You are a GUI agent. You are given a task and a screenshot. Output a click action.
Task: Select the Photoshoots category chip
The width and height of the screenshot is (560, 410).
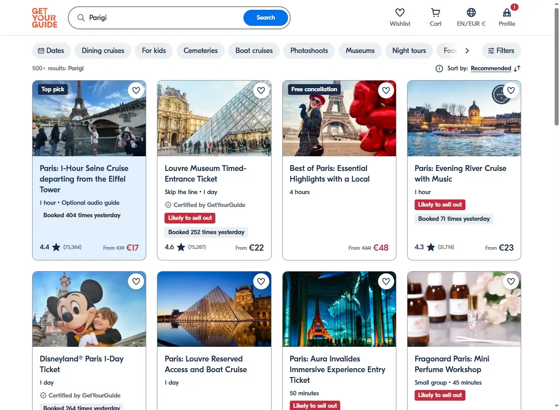click(309, 51)
